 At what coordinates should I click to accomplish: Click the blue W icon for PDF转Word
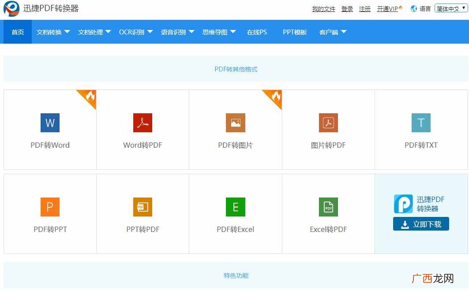[x=50, y=123]
